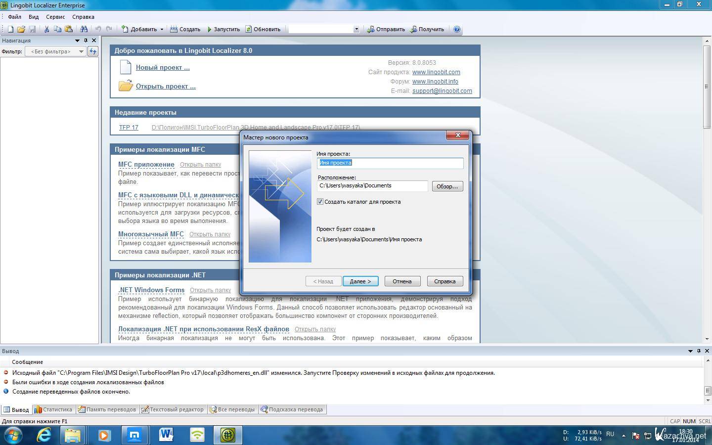Click the Отмена button in wizard

pyautogui.click(x=402, y=281)
